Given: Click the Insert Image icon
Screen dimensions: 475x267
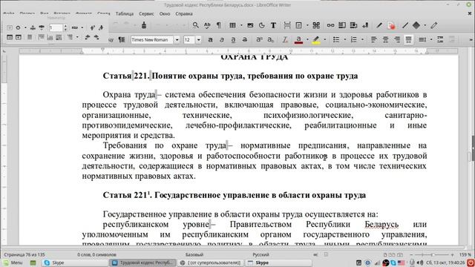Looking at the screenshot, I should click(250, 25).
